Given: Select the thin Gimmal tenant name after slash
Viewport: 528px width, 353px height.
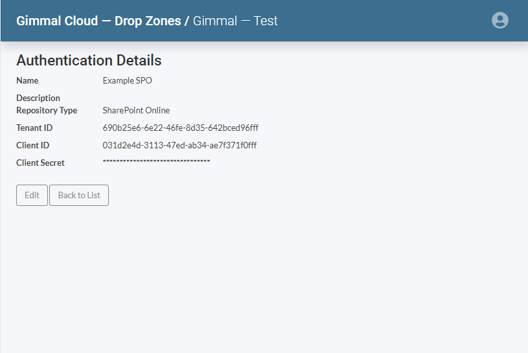Looking at the screenshot, I should pyautogui.click(x=215, y=21).
